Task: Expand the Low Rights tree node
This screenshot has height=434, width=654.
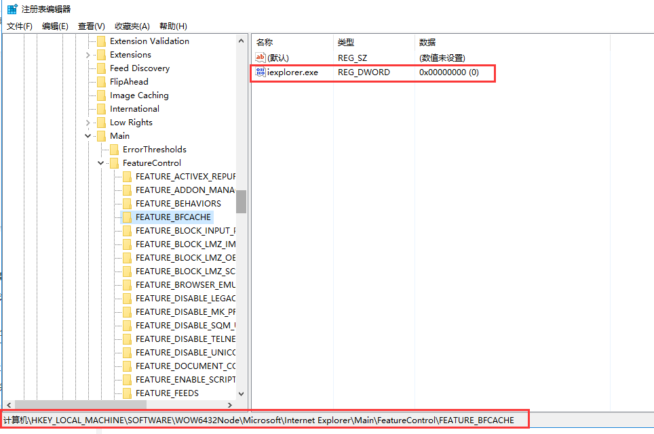Action: click(x=88, y=122)
